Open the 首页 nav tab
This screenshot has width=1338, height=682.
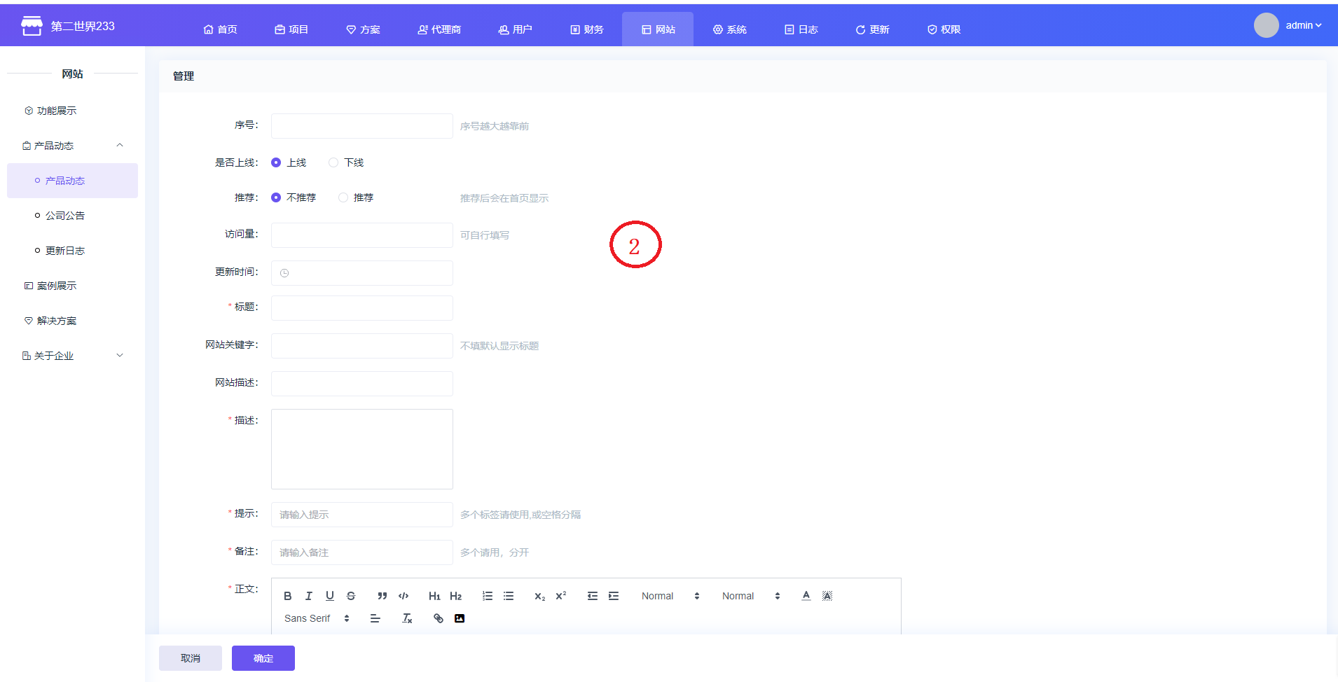pos(220,29)
